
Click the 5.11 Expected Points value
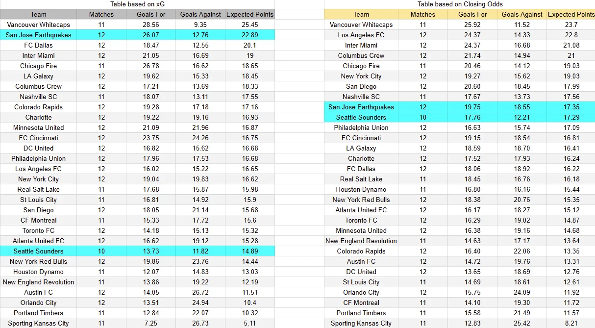coord(250,323)
